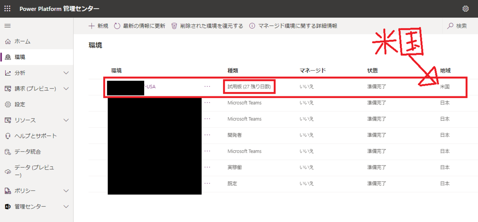Click the ヘルプとサポート headset icon

[x=8, y=136]
